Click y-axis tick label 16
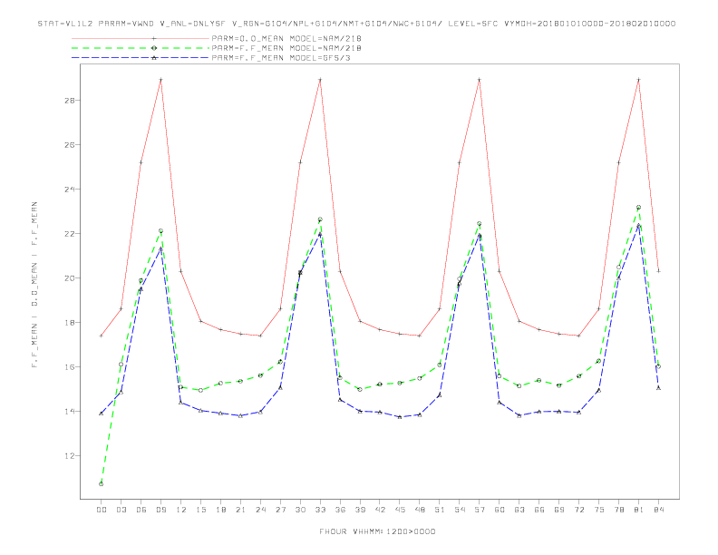 [69, 366]
